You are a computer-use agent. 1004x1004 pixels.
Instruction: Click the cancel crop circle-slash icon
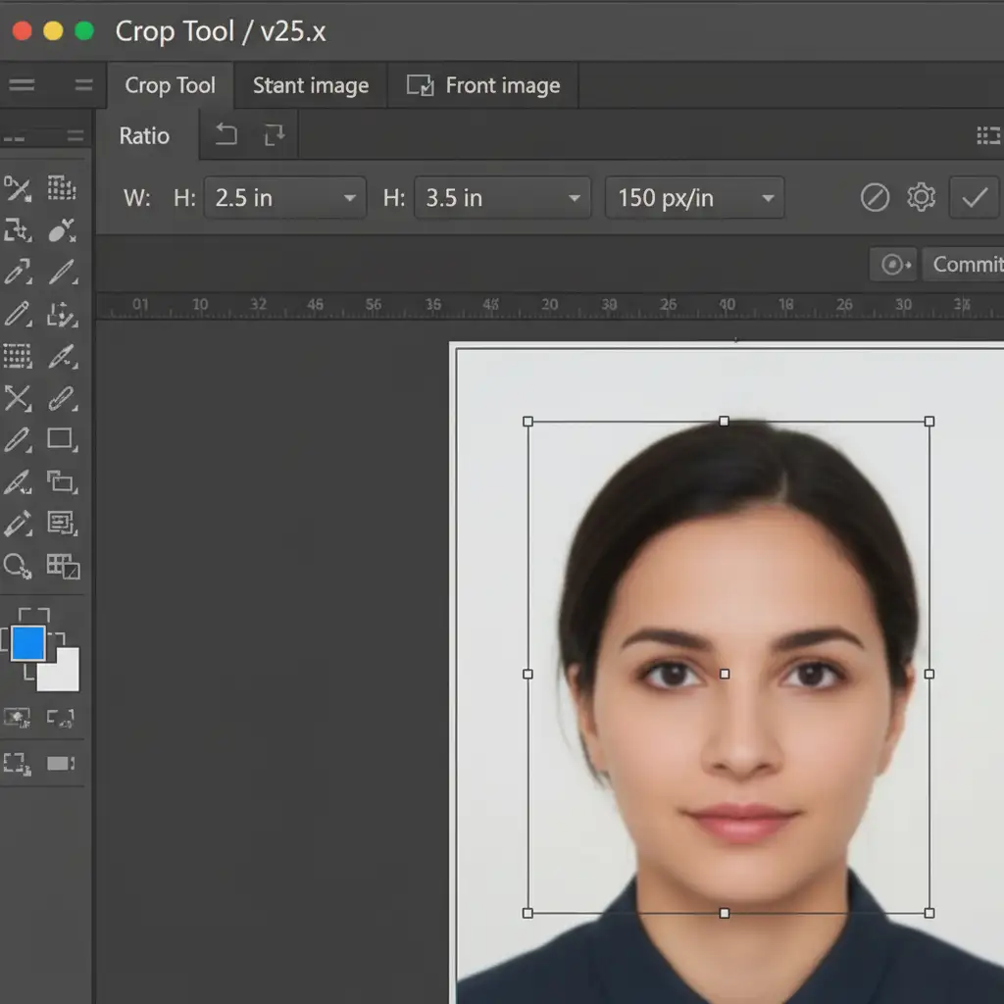pyautogui.click(x=875, y=198)
